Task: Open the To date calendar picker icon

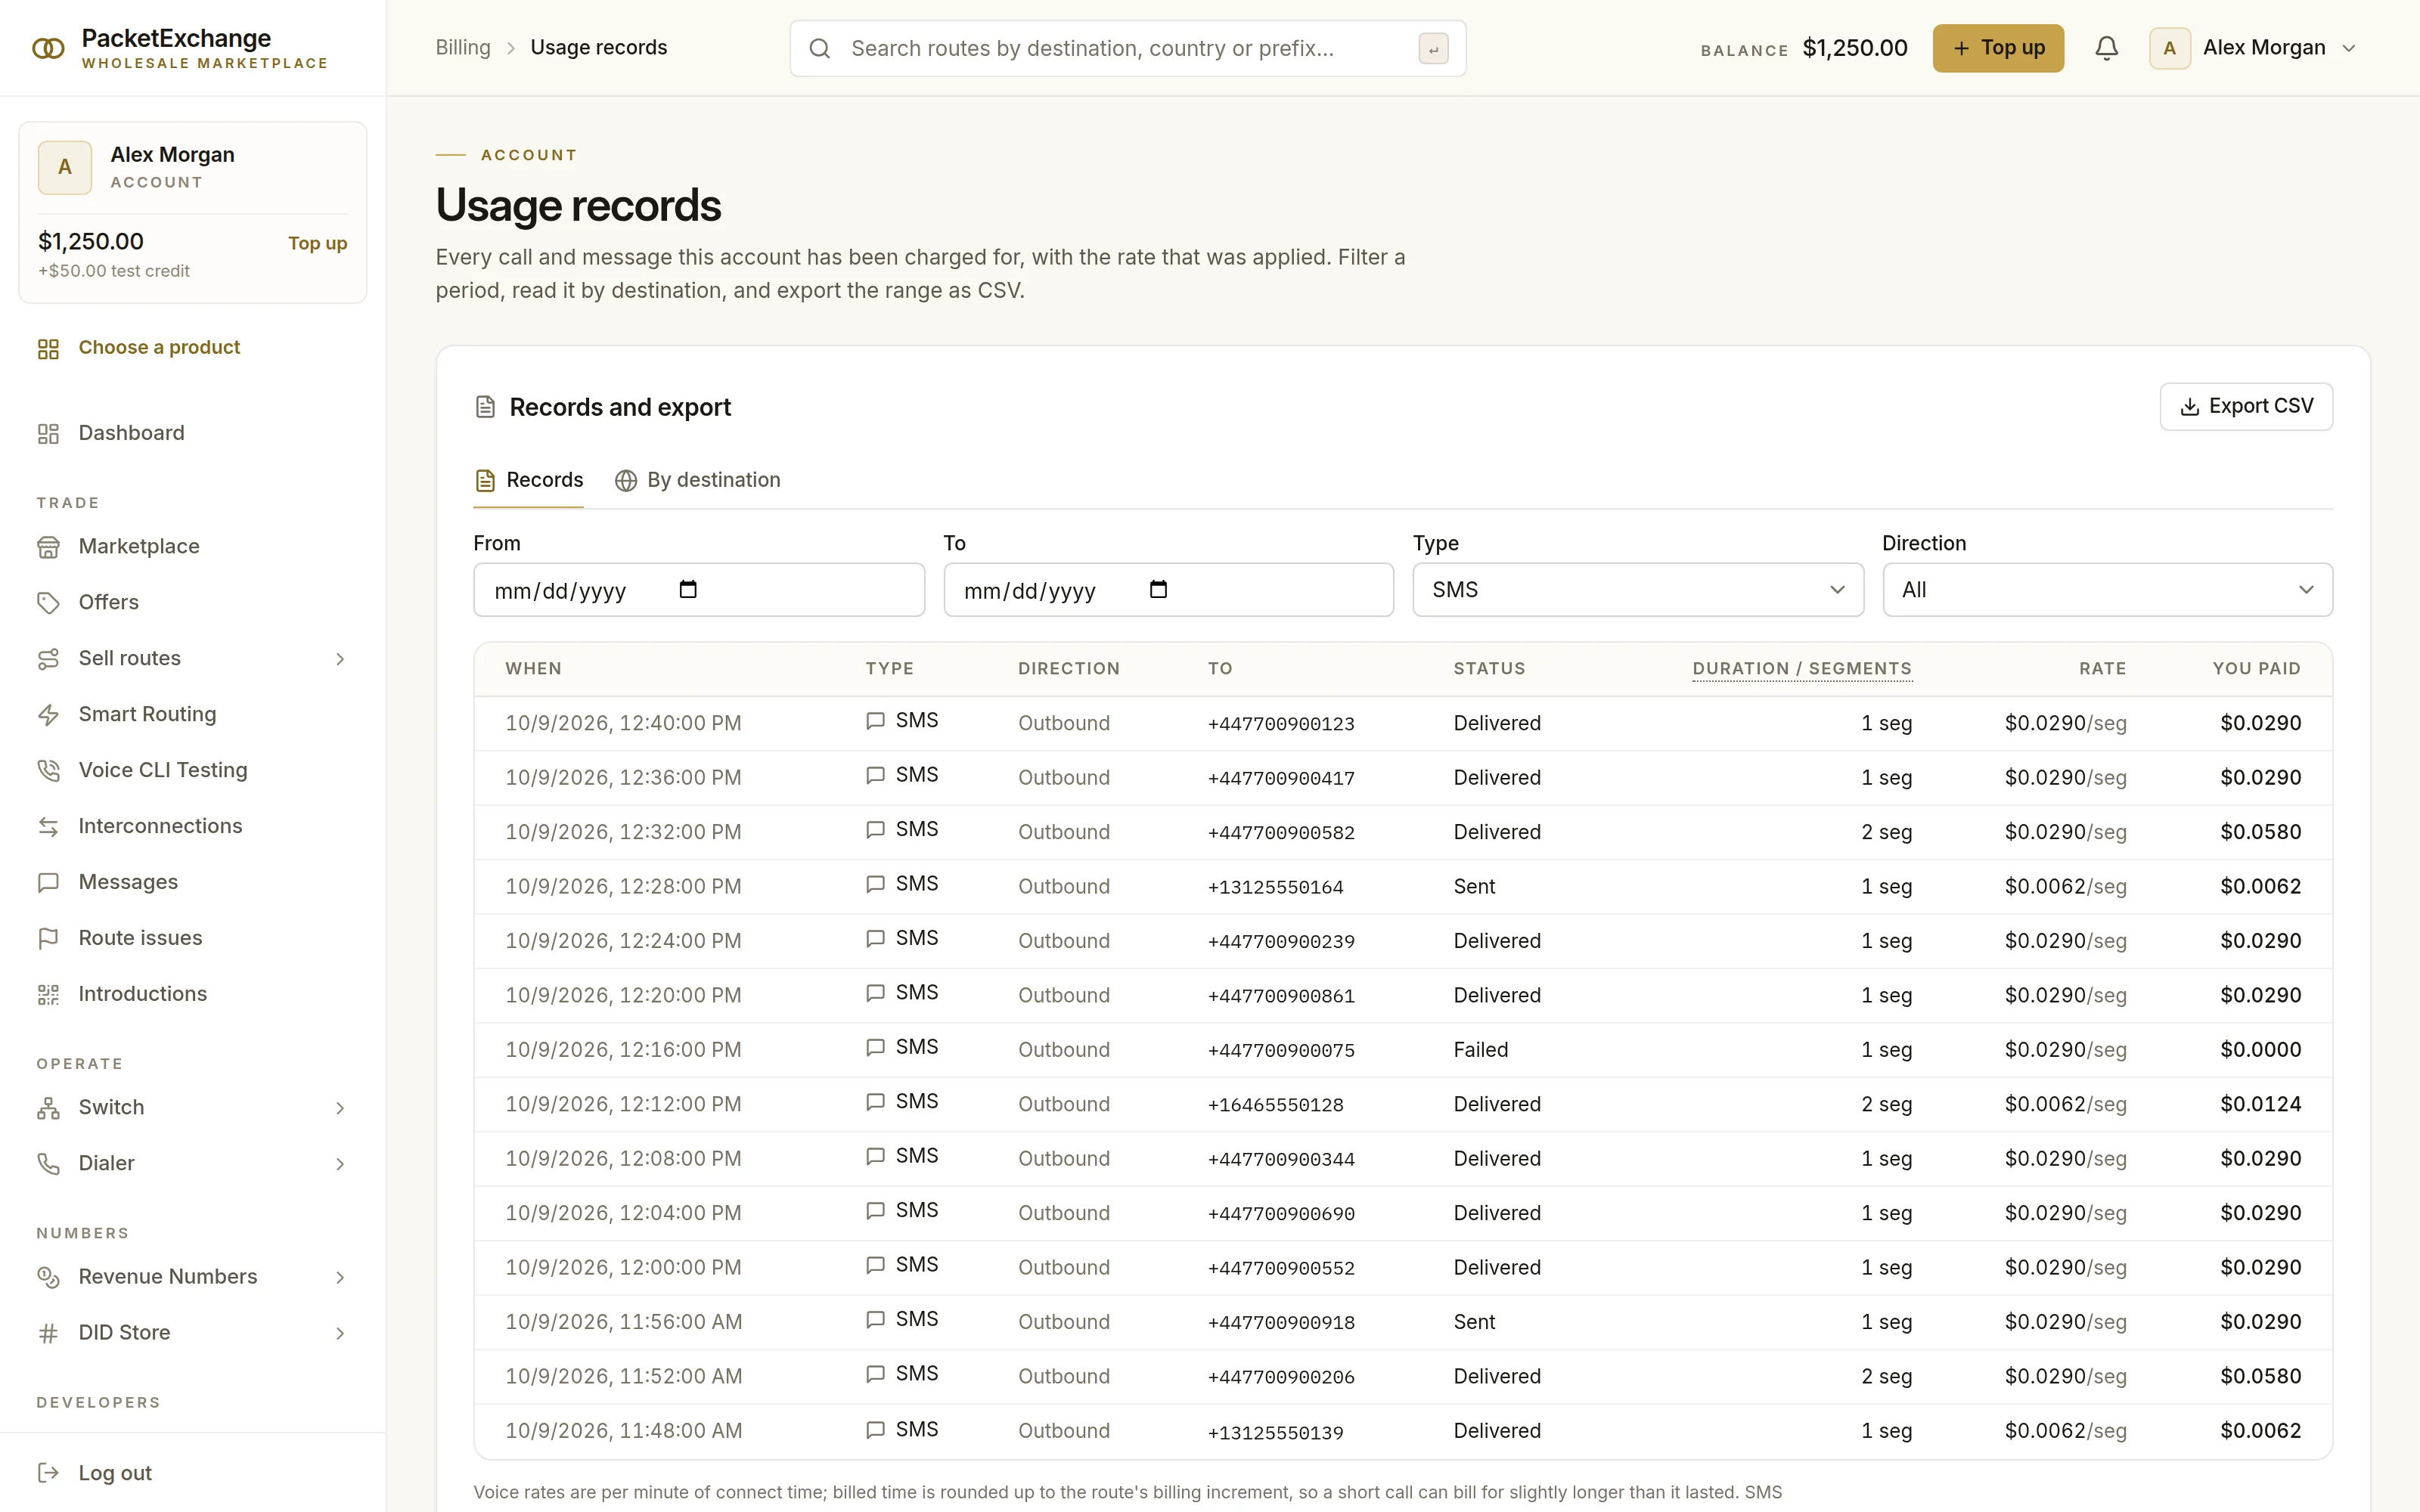Action: pos(1158,589)
